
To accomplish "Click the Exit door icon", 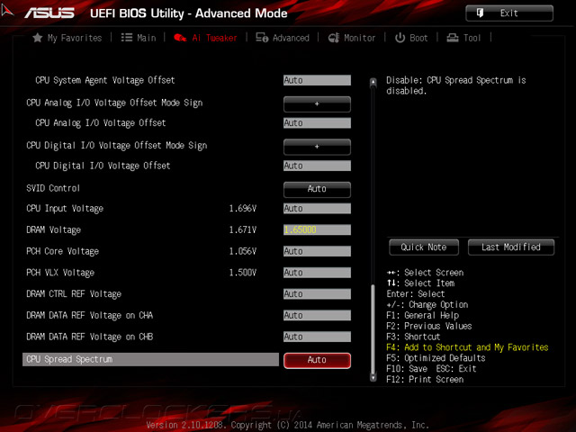I will [480, 13].
